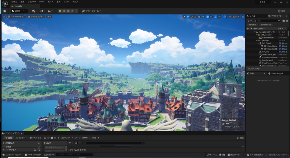Open the Cmd console type dropdown
Image resolution: width=290 pixels, height=158 pixels.
pyautogui.click(x=49, y=155)
